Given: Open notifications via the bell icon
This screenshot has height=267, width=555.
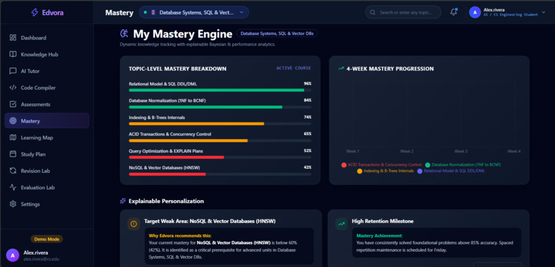Looking at the screenshot, I should pos(453,12).
